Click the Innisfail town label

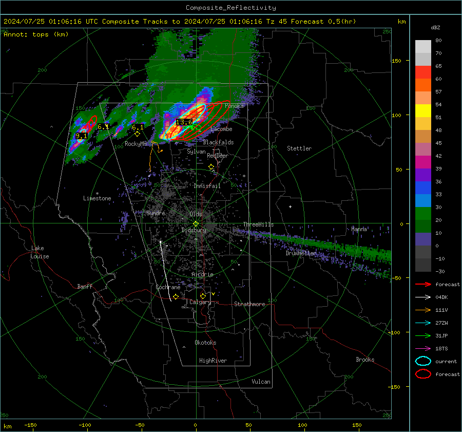click(x=207, y=186)
